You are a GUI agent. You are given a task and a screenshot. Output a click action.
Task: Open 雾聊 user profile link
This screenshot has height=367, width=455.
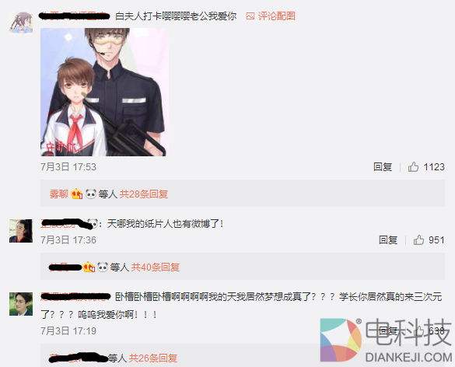59,194
